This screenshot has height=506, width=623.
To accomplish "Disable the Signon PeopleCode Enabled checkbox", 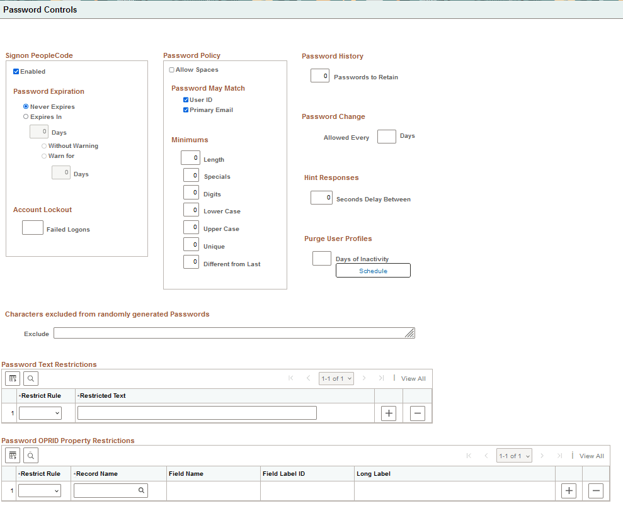I will 16,71.
